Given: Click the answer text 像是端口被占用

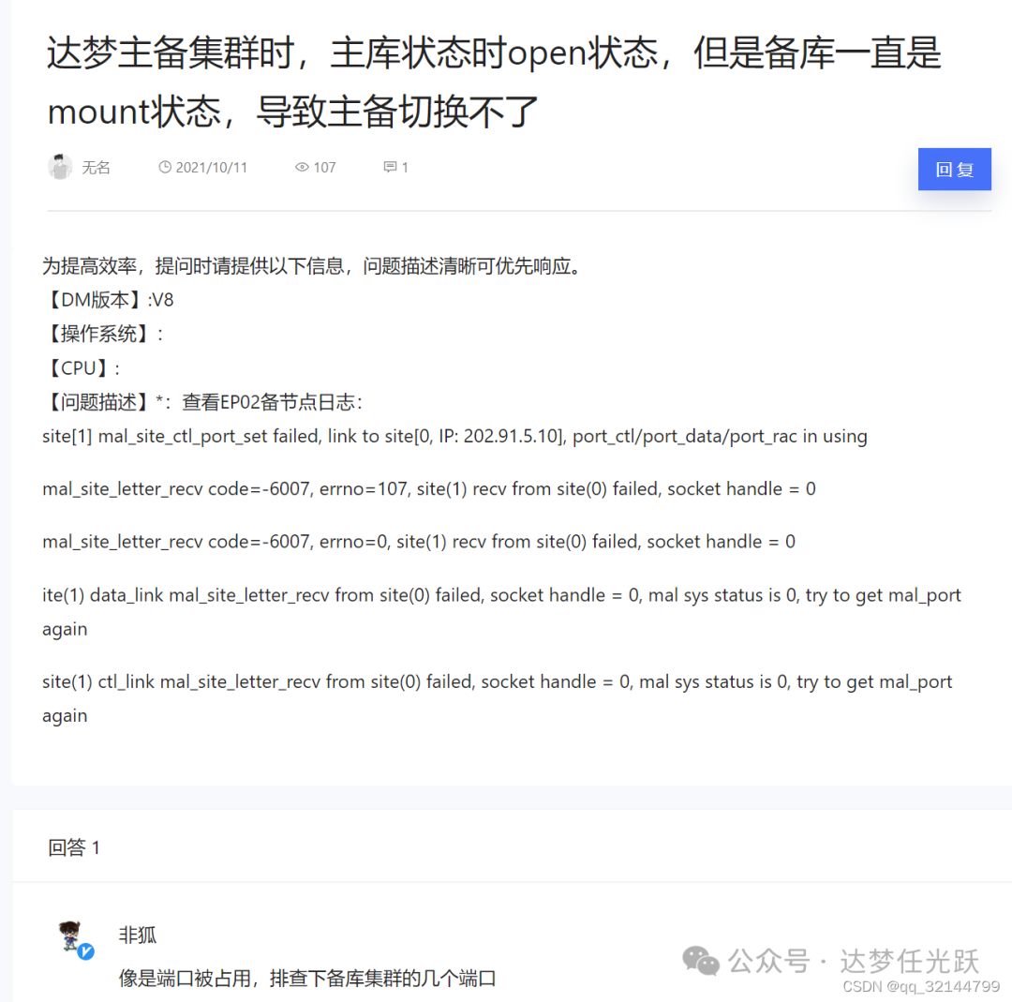Looking at the screenshot, I should 307,979.
